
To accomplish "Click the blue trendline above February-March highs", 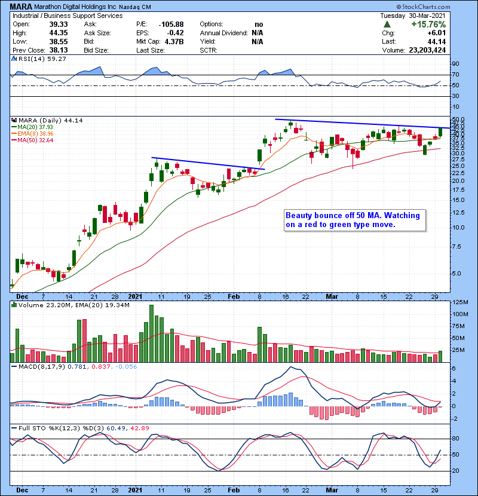I will pos(363,124).
